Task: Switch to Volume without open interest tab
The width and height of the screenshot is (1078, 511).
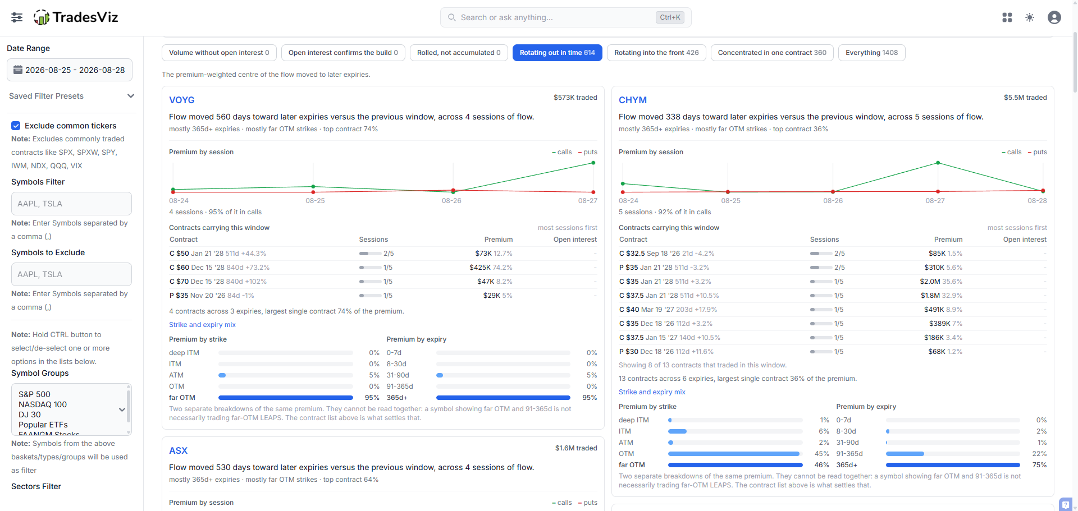Action: pos(219,53)
